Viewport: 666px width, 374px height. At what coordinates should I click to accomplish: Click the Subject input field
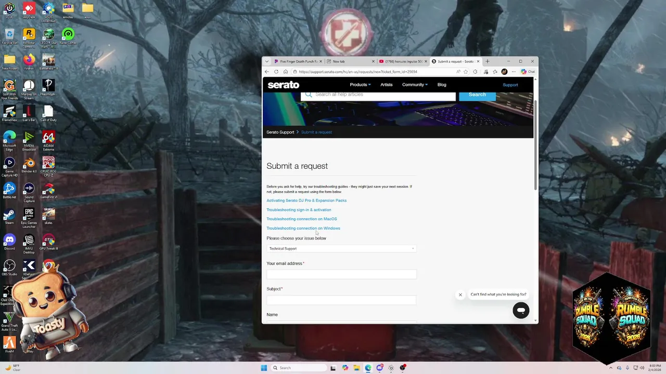[x=341, y=300]
